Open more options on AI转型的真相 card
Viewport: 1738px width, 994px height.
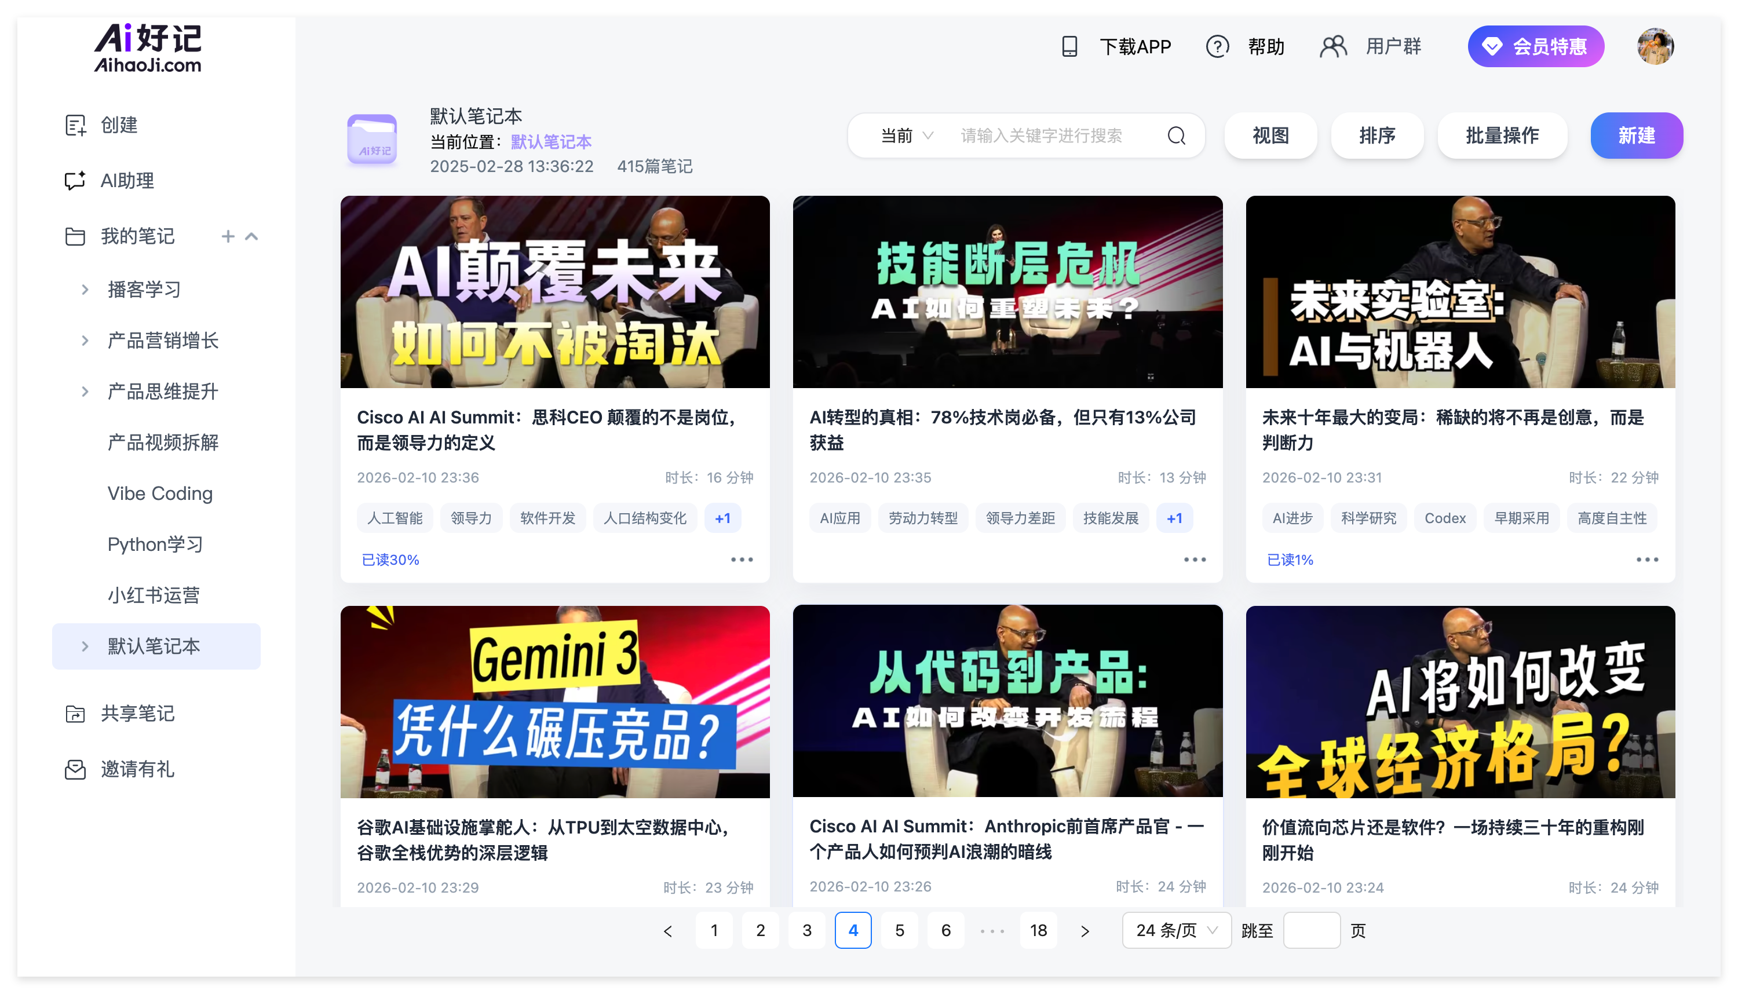point(1195,559)
